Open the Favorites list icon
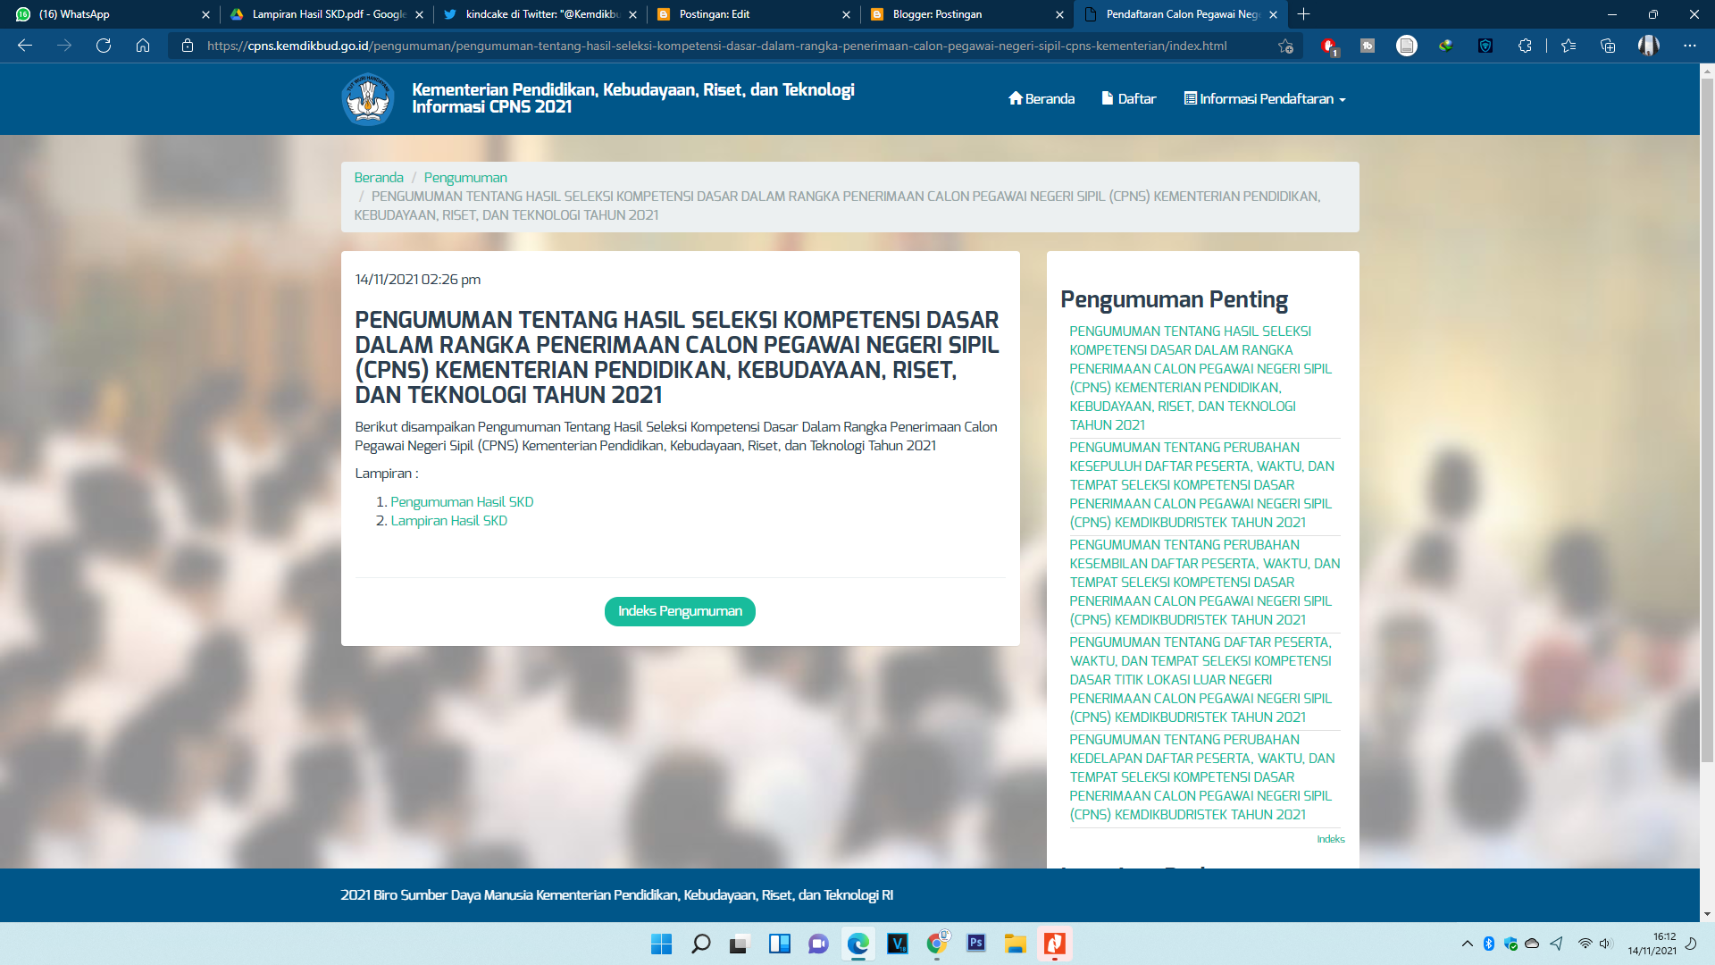The height and width of the screenshot is (965, 1715). (1569, 46)
